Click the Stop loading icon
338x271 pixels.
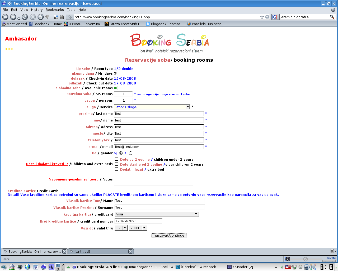33,17
